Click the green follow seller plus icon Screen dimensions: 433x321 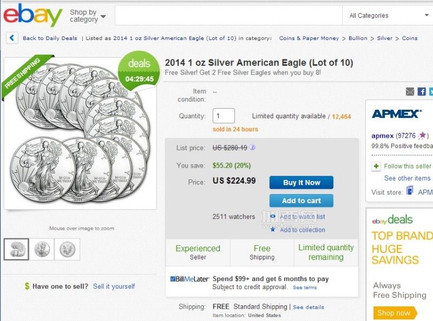pos(376,166)
